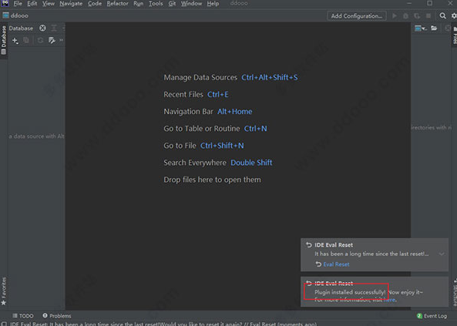The image size is (457, 326).
Task: Open the Files panel view selector dropdown
Action: coord(421,28)
